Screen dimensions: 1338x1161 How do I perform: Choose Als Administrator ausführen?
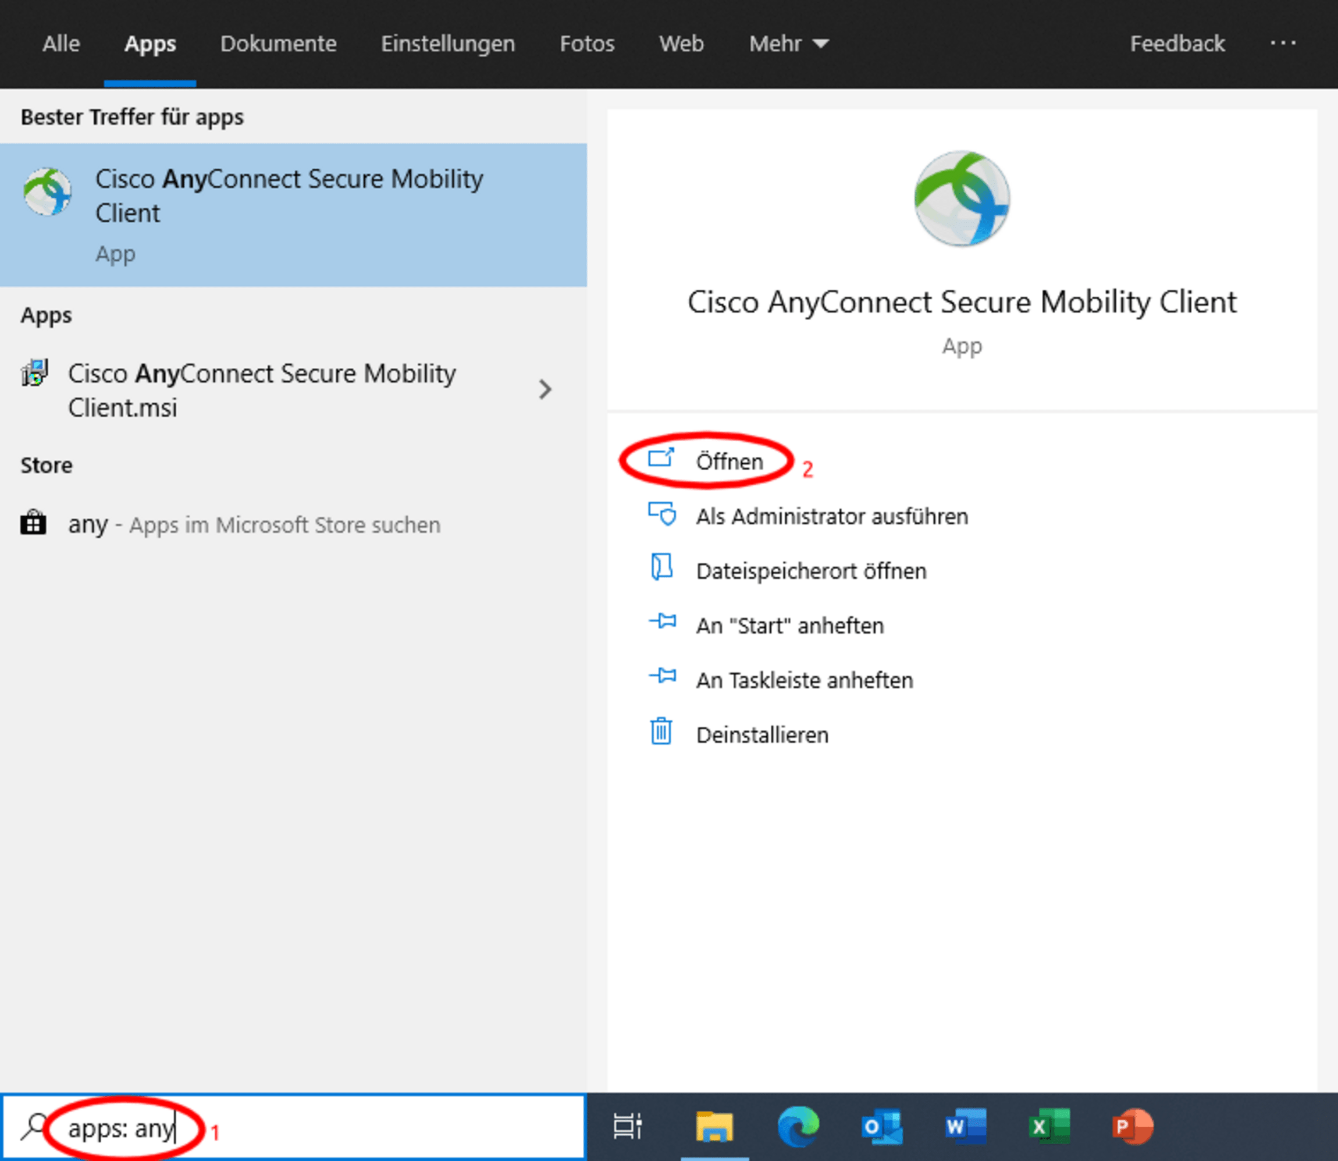coord(831,516)
